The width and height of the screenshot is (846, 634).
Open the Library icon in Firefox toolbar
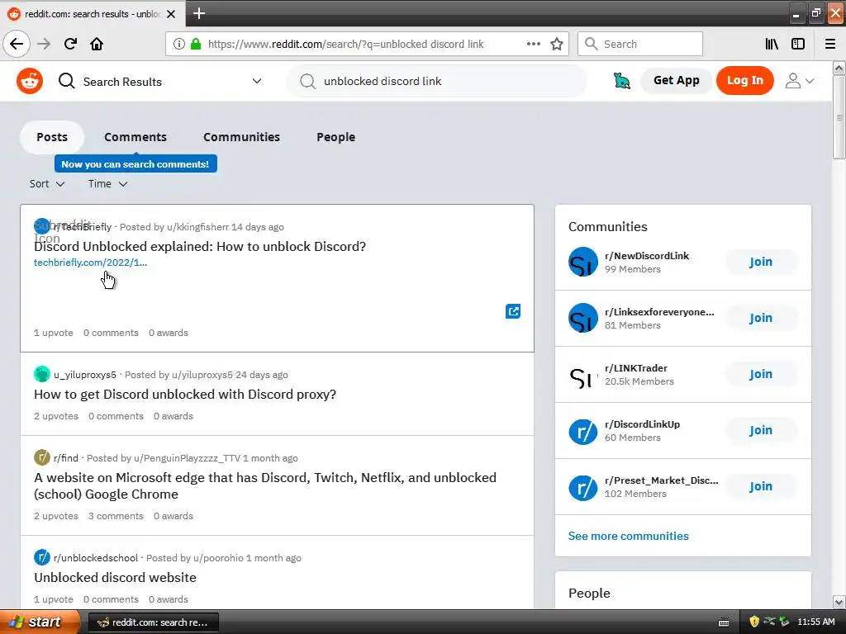pyautogui.click(x=772, y=44)
